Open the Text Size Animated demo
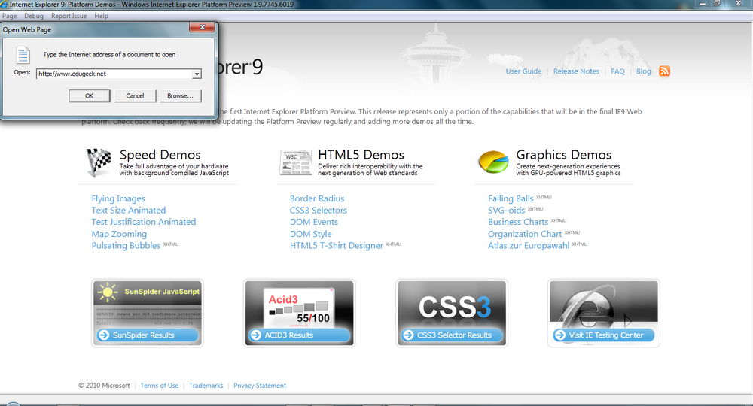Screen dimensions: 753x406 point(129,210)
